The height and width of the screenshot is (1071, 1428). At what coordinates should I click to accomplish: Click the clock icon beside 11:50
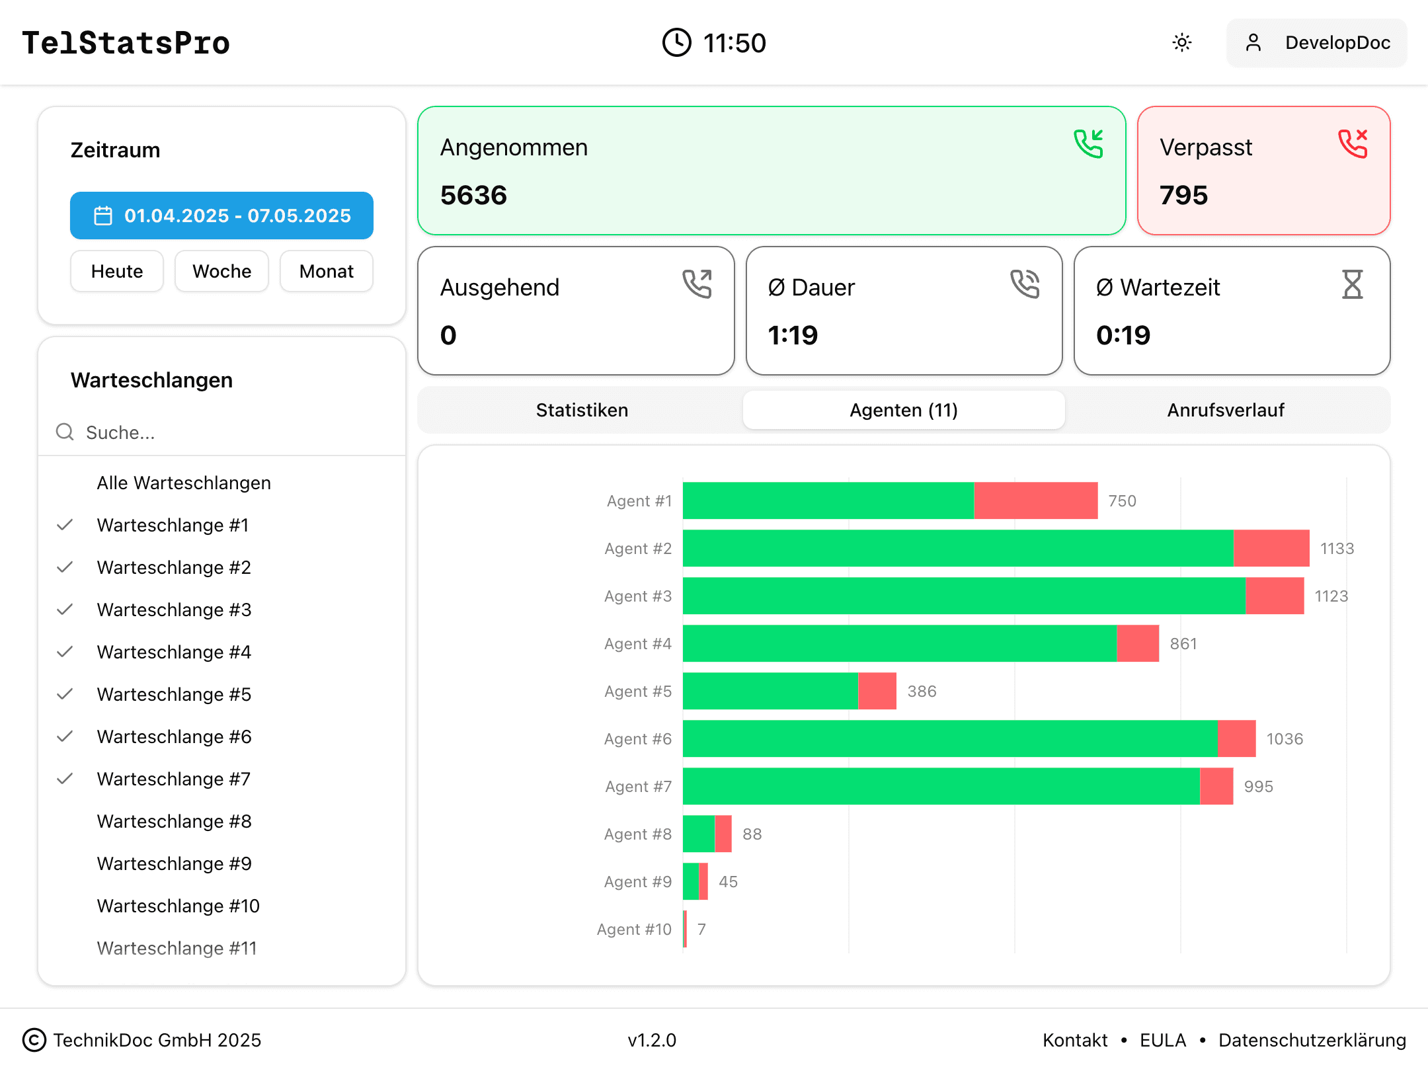tap(676, 43)
